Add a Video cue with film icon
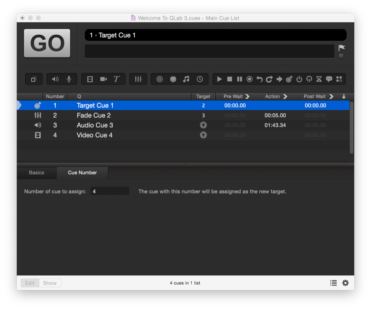This screenshot has height=310, width=371. click(90, 79)
